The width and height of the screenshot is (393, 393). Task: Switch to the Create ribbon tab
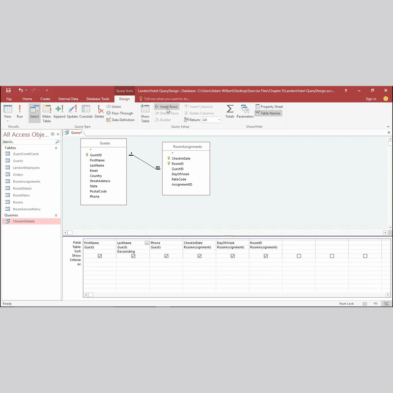pyautogui.click(x=45, y=99)
